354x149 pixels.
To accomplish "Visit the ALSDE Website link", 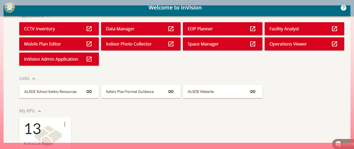I will pyautogui.click(x=223, y=92).
